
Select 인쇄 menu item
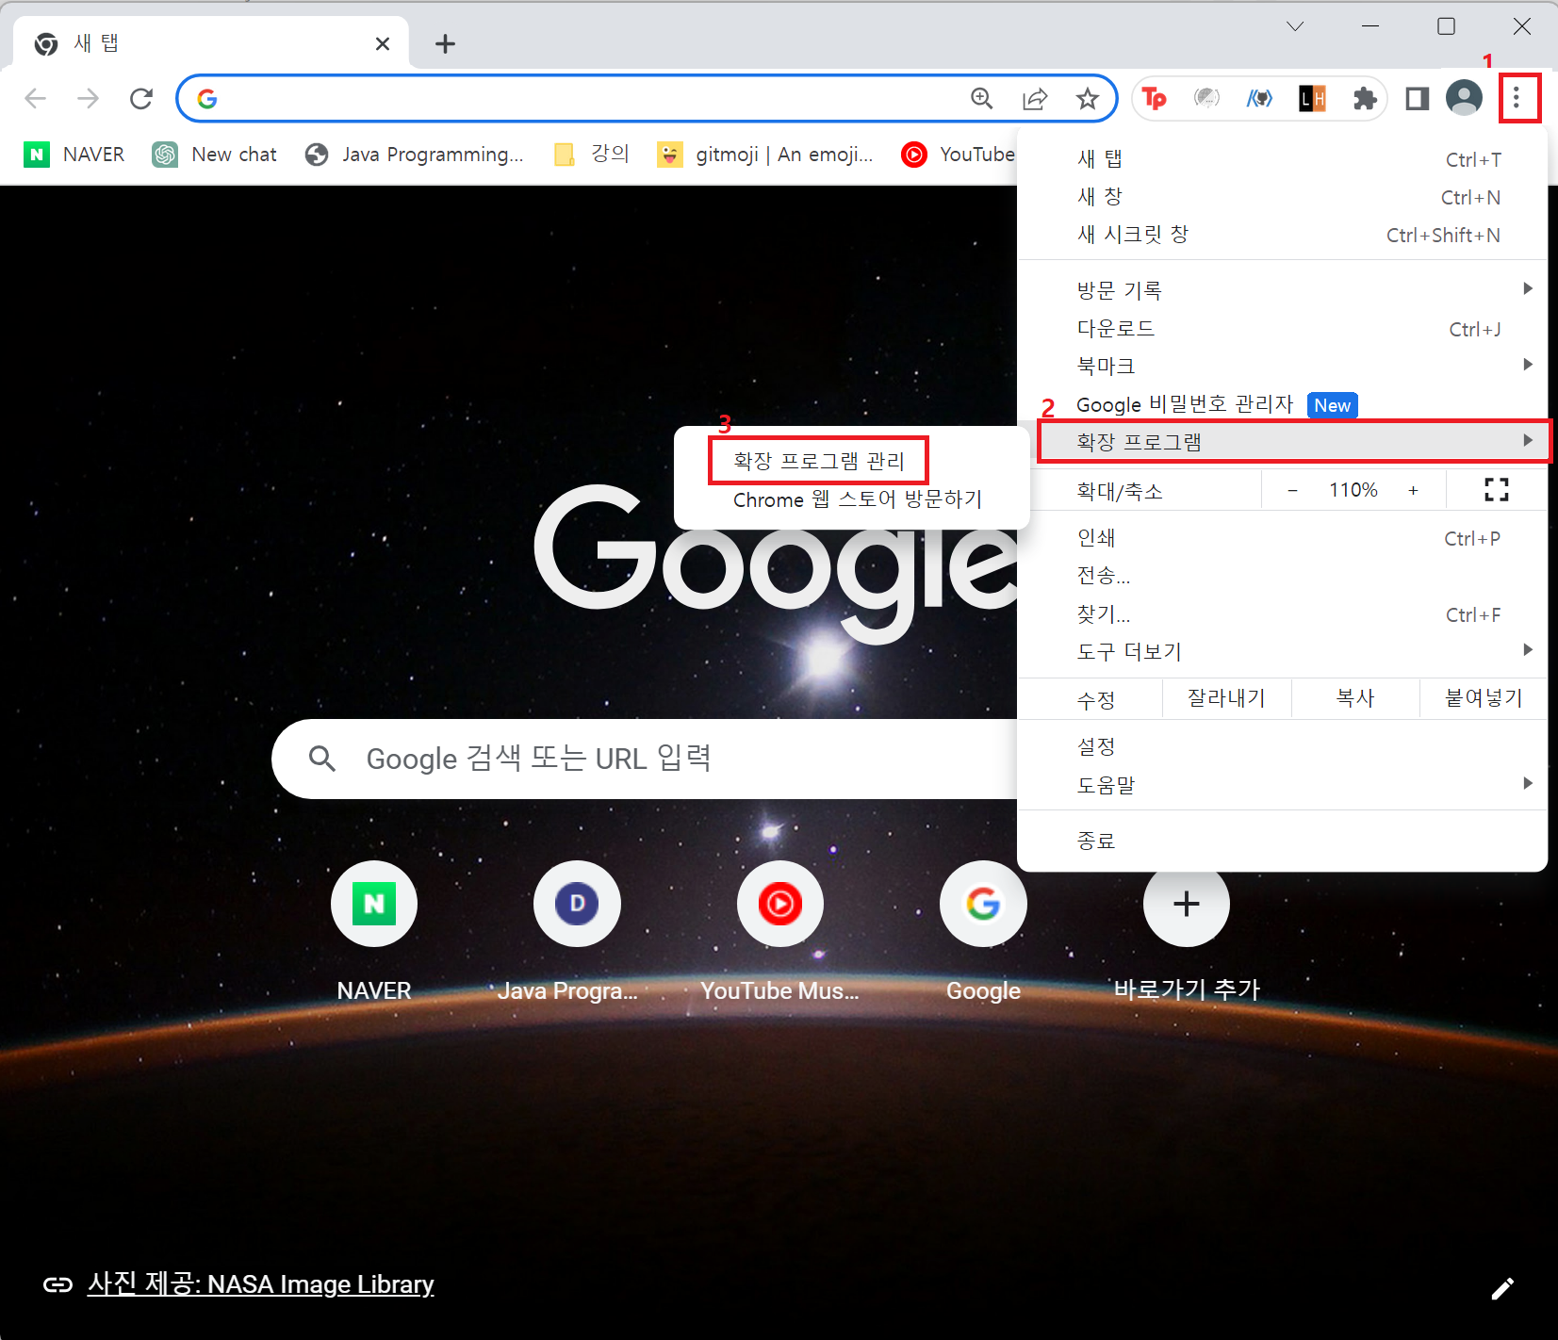(x=1282, y=538)
